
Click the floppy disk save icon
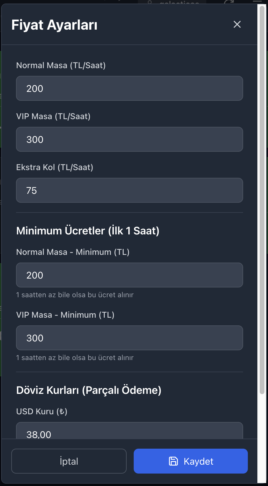click(x=173, y=461)
